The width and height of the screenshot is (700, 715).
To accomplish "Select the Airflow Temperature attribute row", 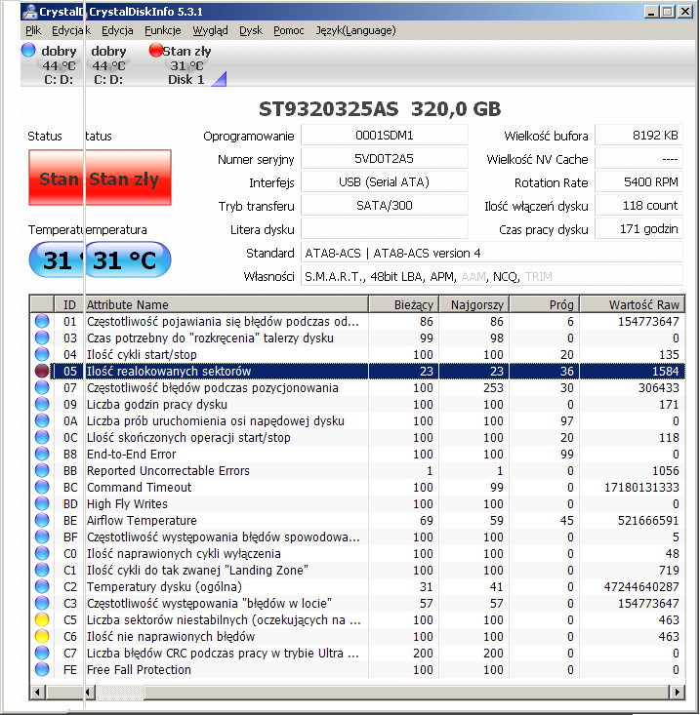I will coord(357,520).
